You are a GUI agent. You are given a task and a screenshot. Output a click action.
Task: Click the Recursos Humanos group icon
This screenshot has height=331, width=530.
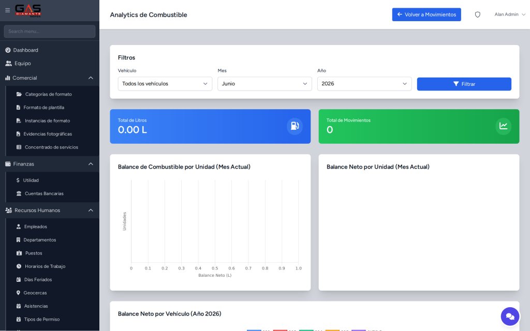coord(8,210)
